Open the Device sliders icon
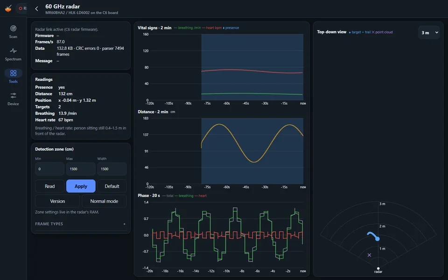The image size is (448, 280). [13, 95]
